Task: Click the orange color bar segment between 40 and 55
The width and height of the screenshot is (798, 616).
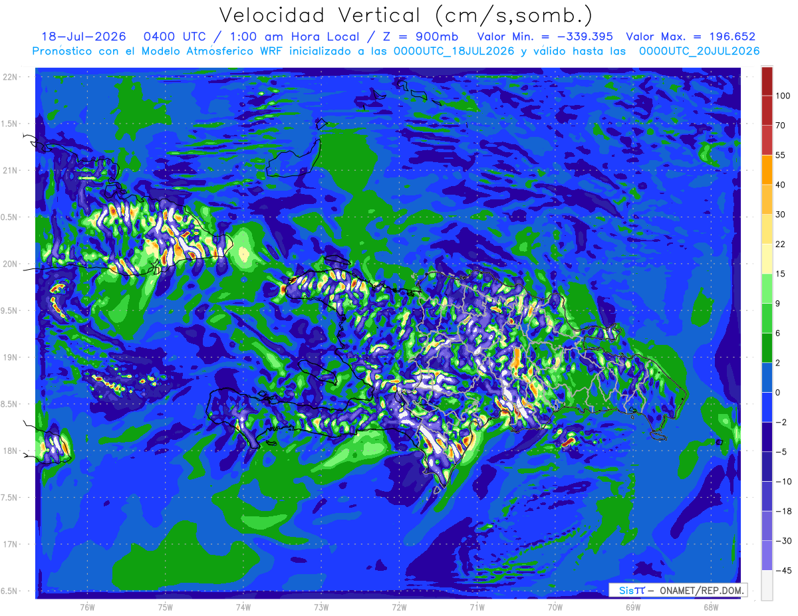Action: 767,169
